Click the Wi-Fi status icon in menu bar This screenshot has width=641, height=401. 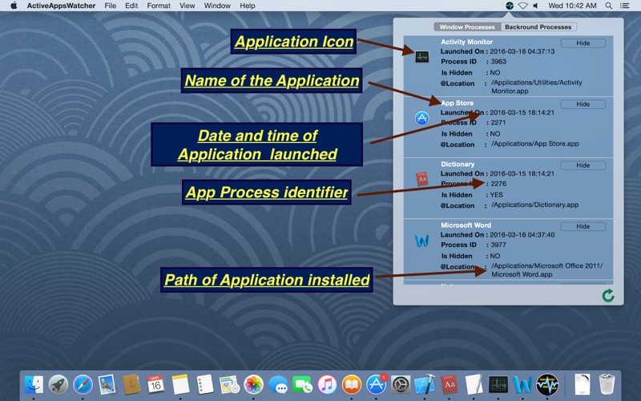point(523,6)
